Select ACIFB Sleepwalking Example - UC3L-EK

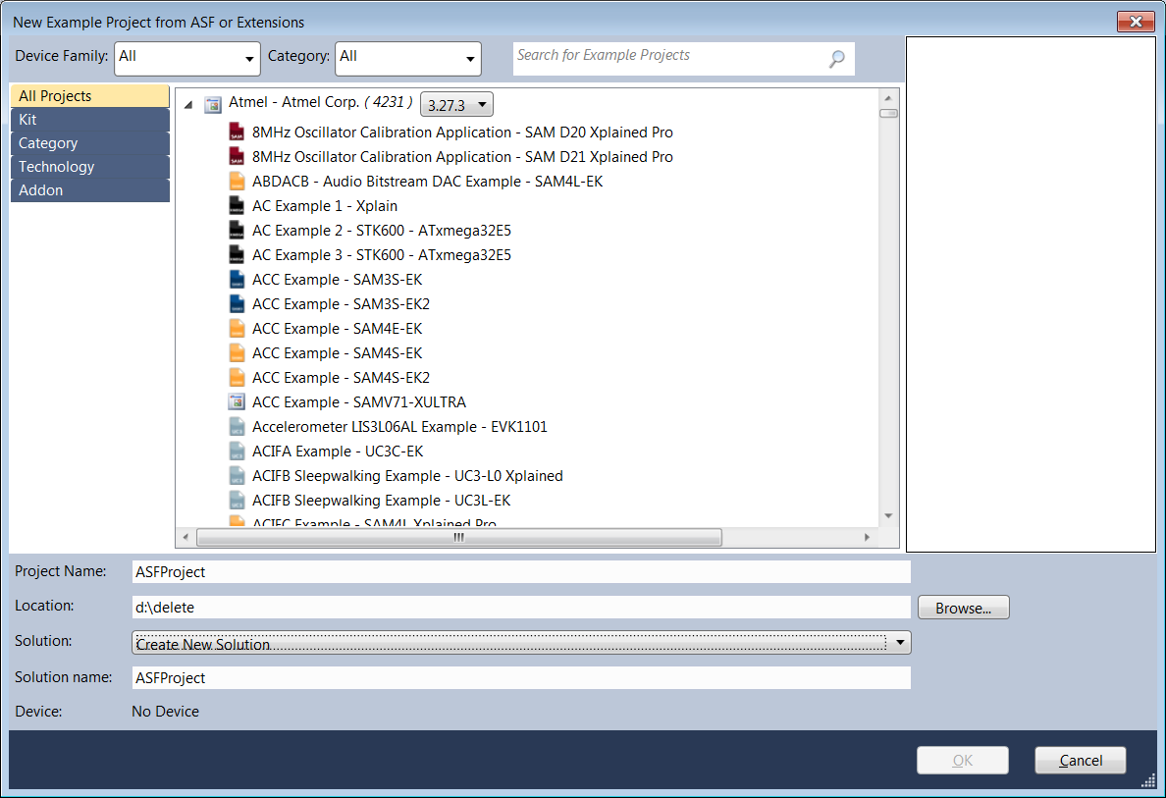(382, 501)
